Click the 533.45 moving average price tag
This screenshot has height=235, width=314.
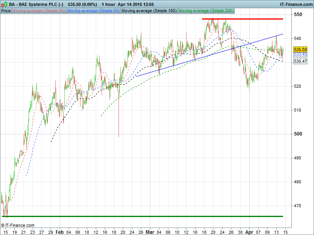tap(300, 54)
